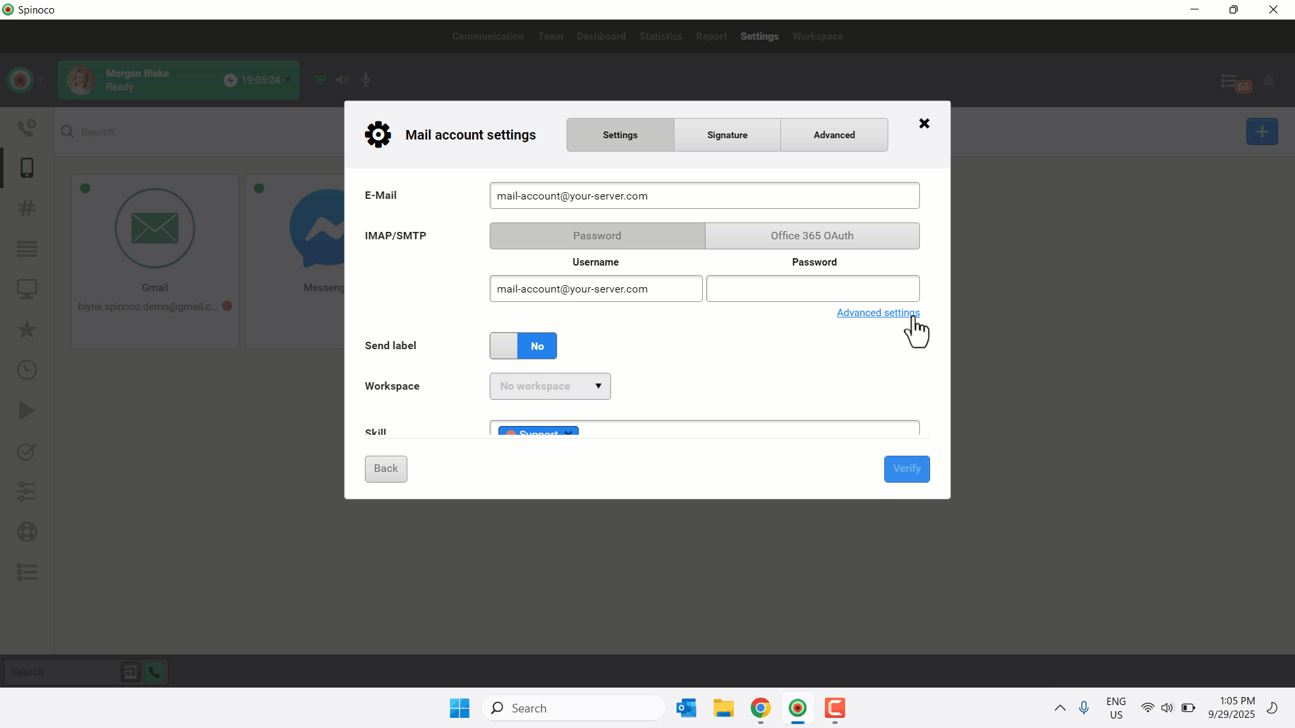Select Password authentication for IMAP/SMTP
The image size is (1295, 728).
[x=597, y=236]
